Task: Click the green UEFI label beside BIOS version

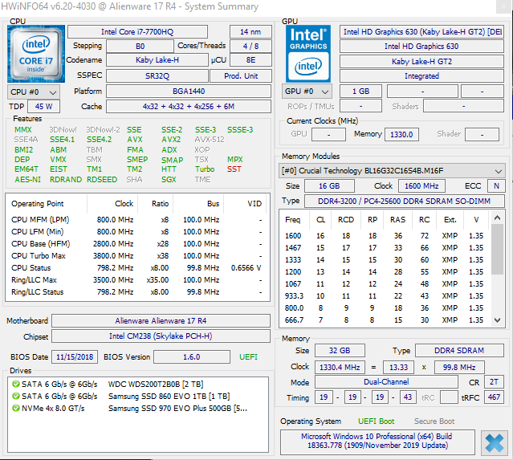Action: tap(248, 356)
